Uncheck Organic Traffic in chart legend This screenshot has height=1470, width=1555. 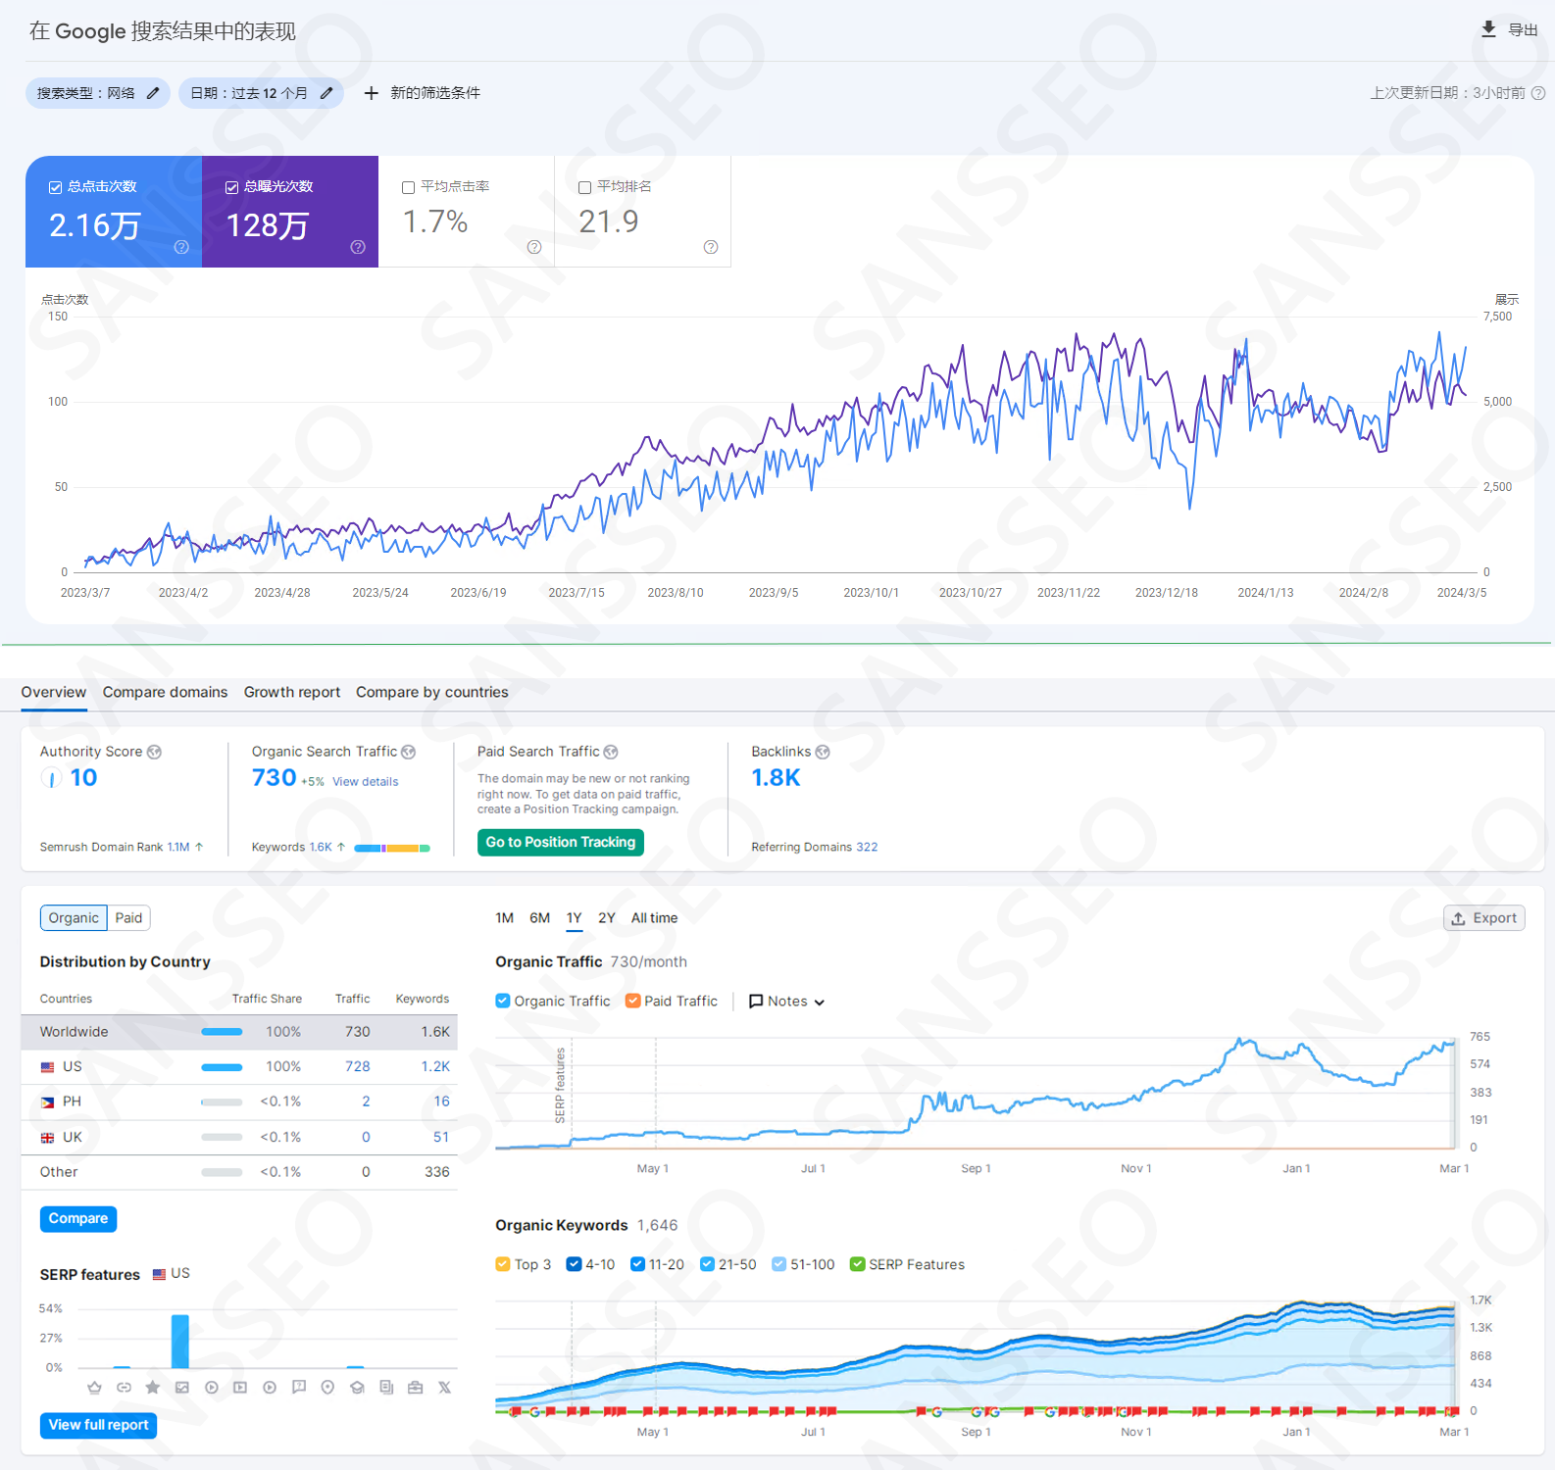(x=503, y=1001)
